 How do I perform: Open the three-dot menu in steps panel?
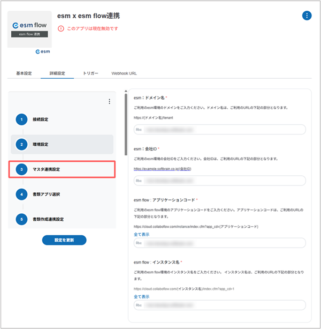click(x=109, y=102)
